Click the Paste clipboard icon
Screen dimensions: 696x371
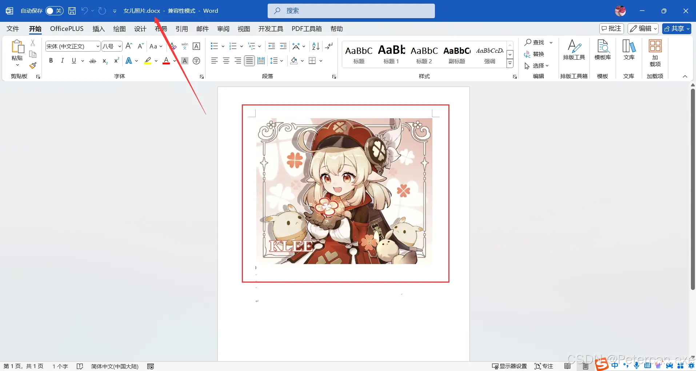(17, 47)
